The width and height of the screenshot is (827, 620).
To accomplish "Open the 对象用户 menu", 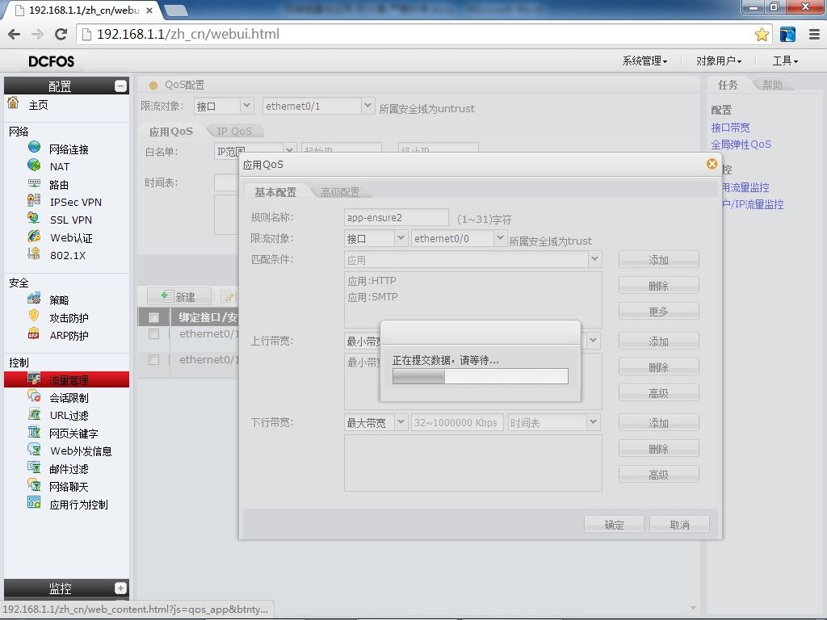I will pyautogui.click(x=718, y=61).
